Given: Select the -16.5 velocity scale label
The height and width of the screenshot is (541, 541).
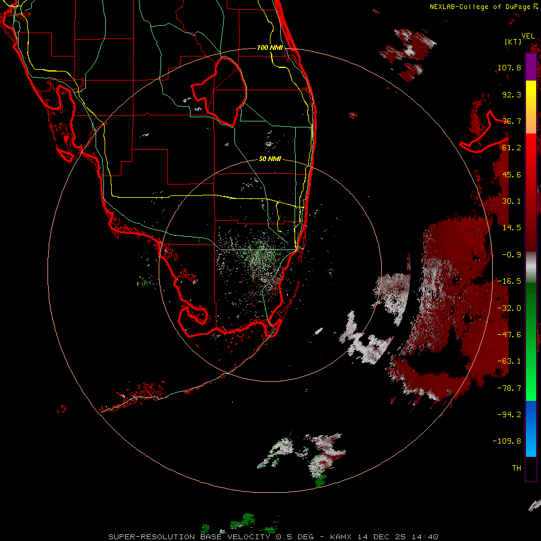Looking at the screenshot, I should (509, 281).
